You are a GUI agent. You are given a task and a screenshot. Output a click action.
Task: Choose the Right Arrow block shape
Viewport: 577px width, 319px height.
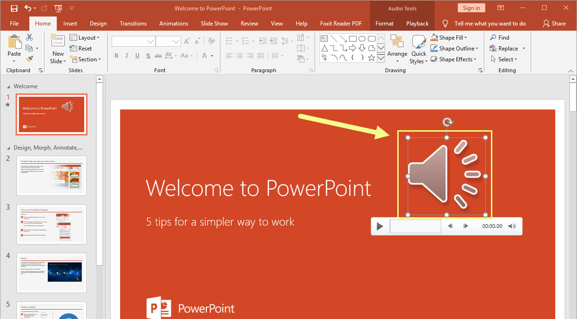pyautogui.click(x=353, y=48)
